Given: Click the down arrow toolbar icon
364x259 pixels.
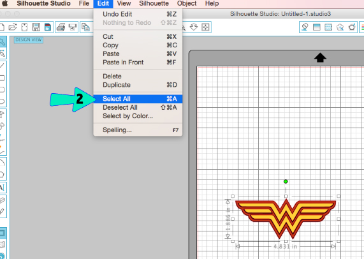Looking at the screenshot, I should (x=194, y=27).
